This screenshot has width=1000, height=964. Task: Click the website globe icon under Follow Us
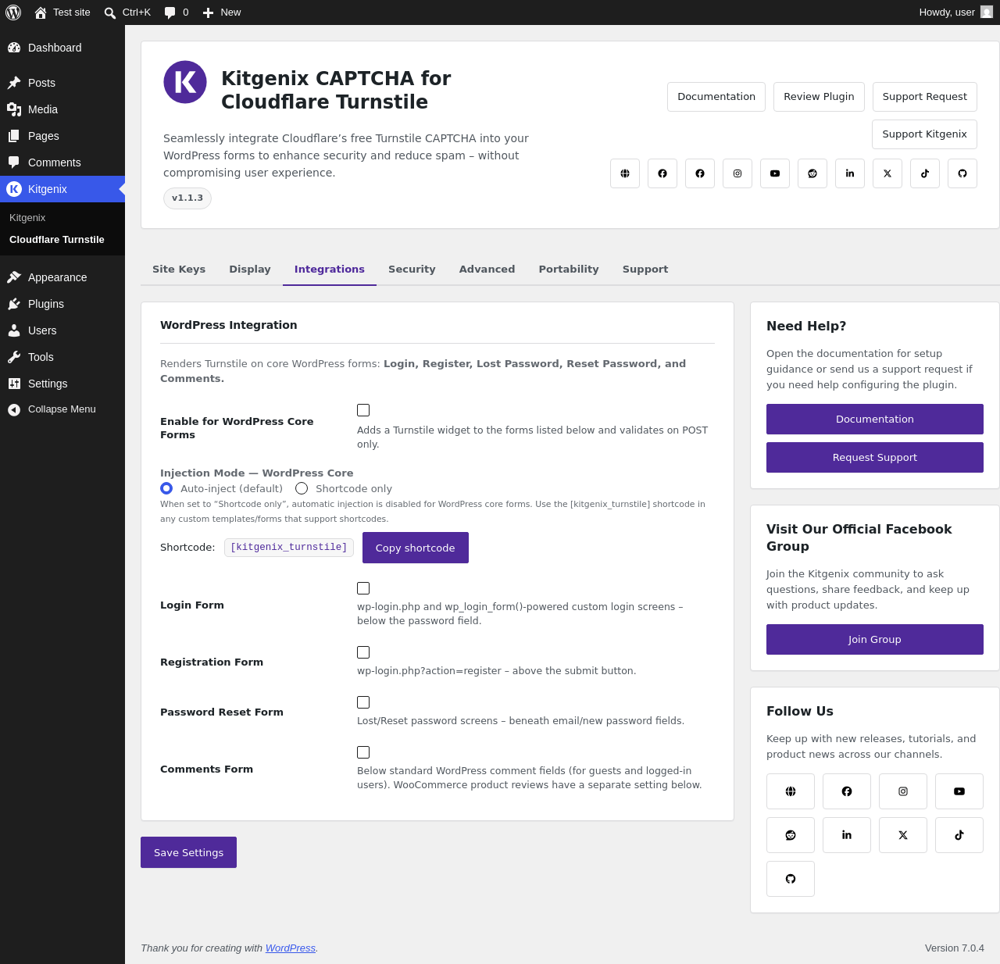coord(791,791)
